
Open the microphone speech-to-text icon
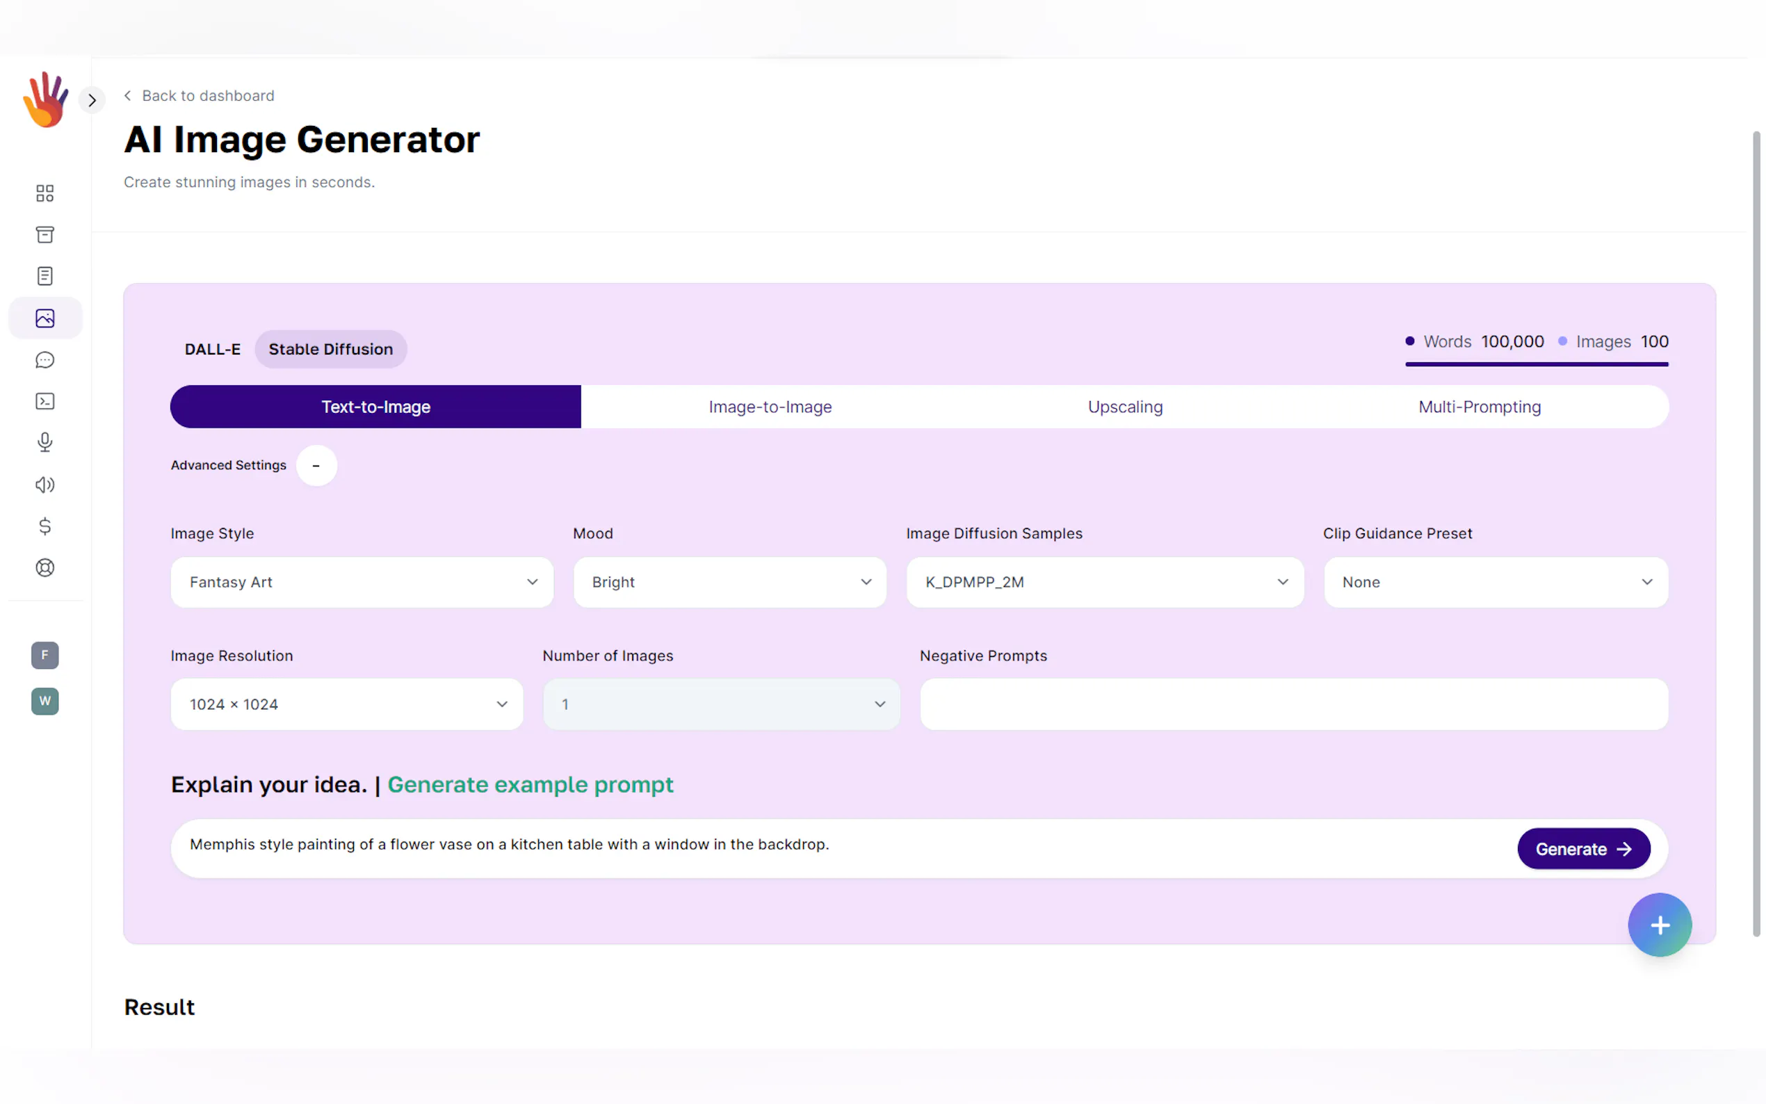[44, 442]
